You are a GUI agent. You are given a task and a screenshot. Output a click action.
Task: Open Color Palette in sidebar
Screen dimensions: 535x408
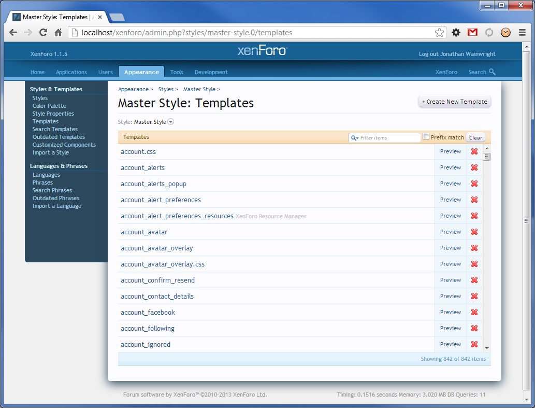pyautogui.click(x=49, y=106)
